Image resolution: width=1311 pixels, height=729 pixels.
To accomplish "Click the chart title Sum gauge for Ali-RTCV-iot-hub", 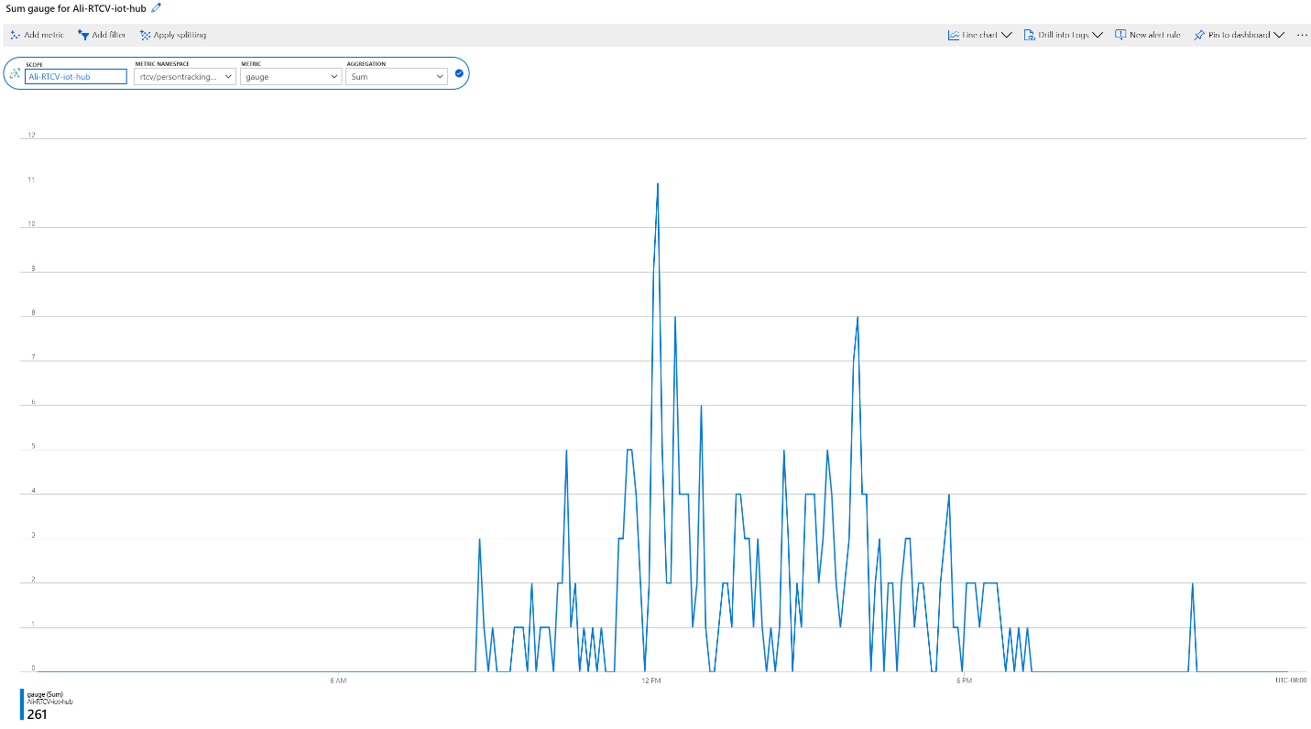I will 75,8.
